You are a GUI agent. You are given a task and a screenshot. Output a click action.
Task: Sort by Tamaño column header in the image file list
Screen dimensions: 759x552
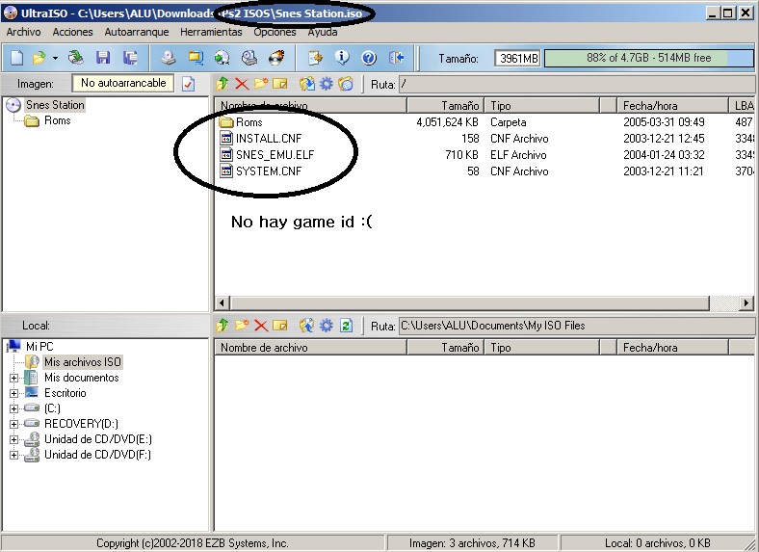[445, 105]
